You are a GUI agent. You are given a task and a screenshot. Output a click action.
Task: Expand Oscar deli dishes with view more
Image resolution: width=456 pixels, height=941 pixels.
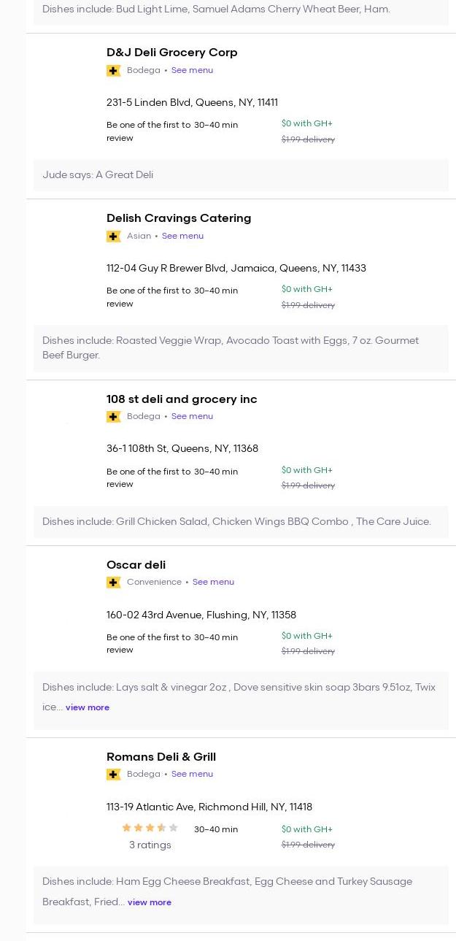click(88, 707)
